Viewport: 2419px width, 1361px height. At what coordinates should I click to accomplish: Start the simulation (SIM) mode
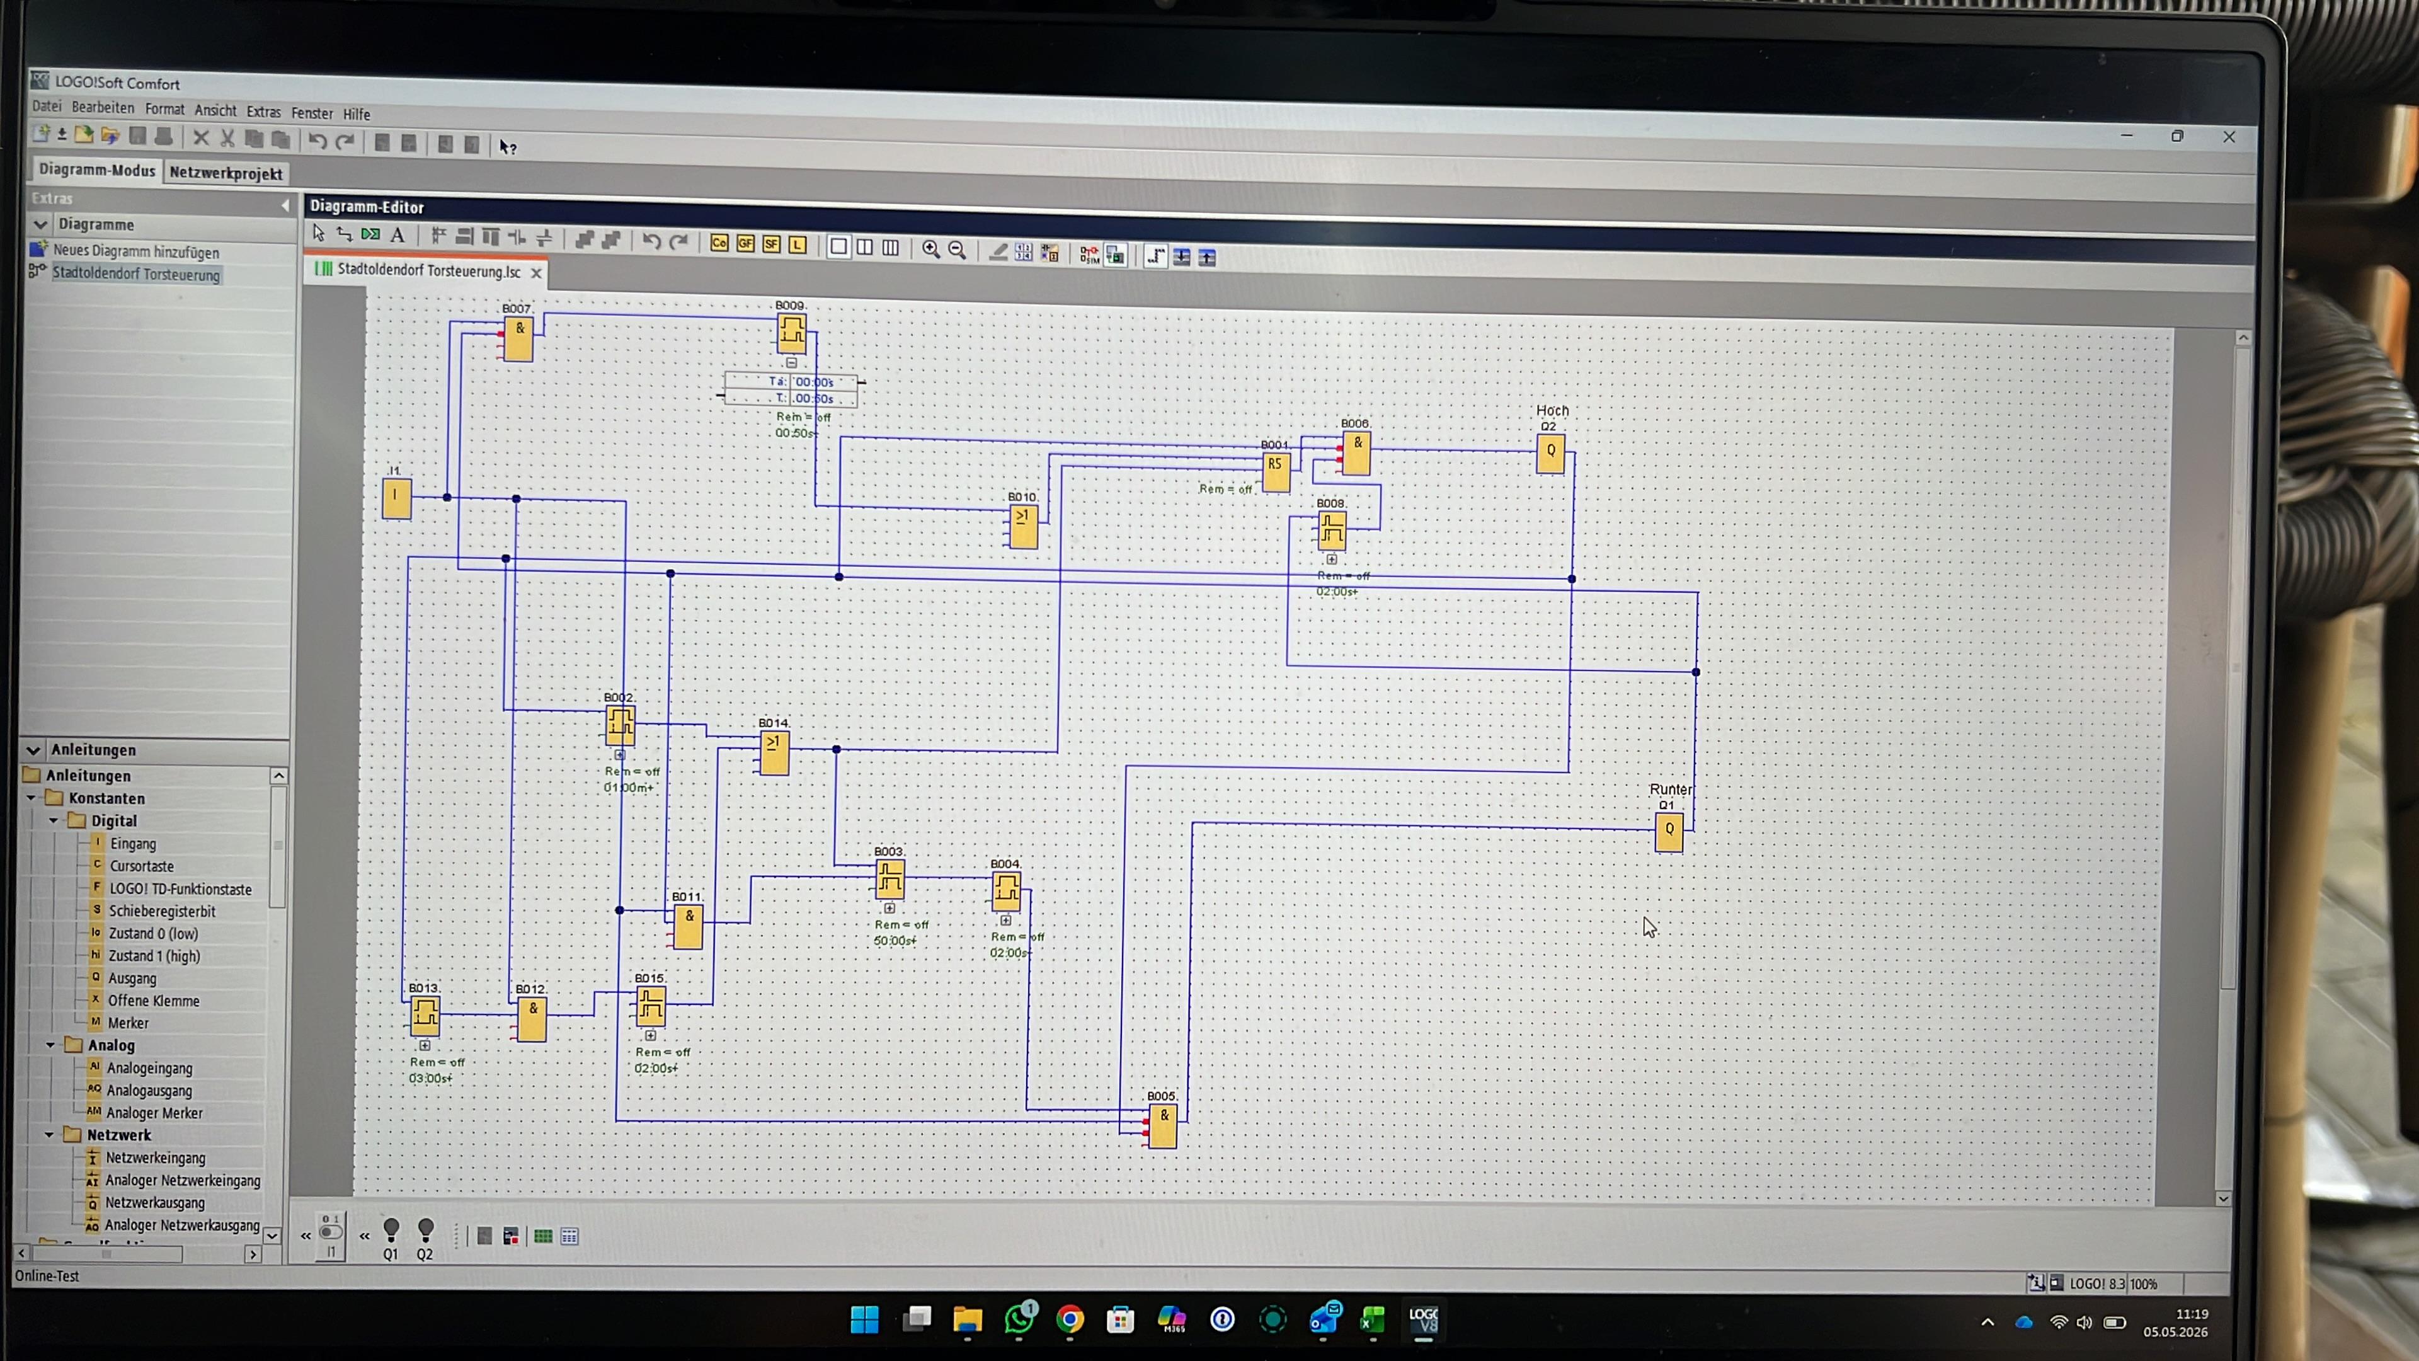(x=1089, y=253)
